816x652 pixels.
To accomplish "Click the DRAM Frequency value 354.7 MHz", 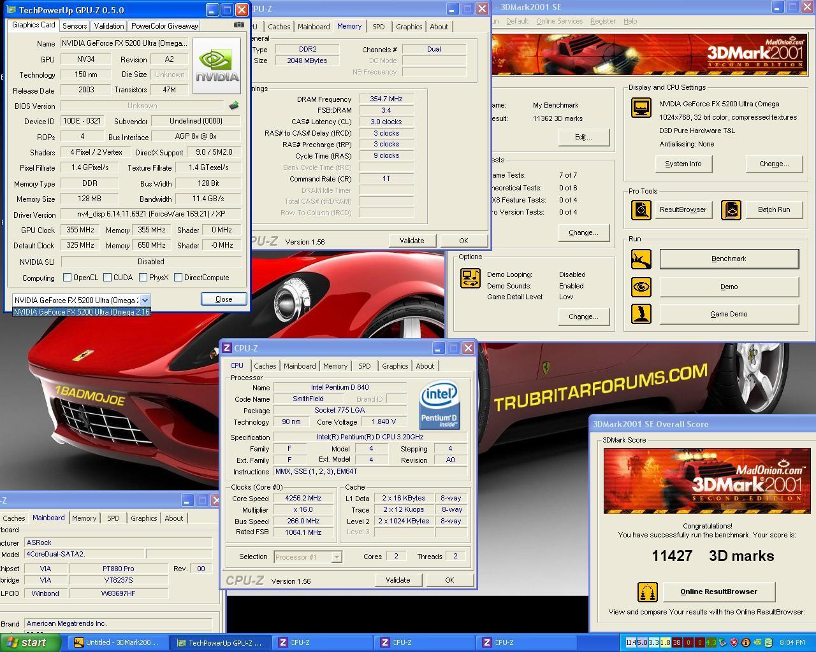I will pos(386,99).
